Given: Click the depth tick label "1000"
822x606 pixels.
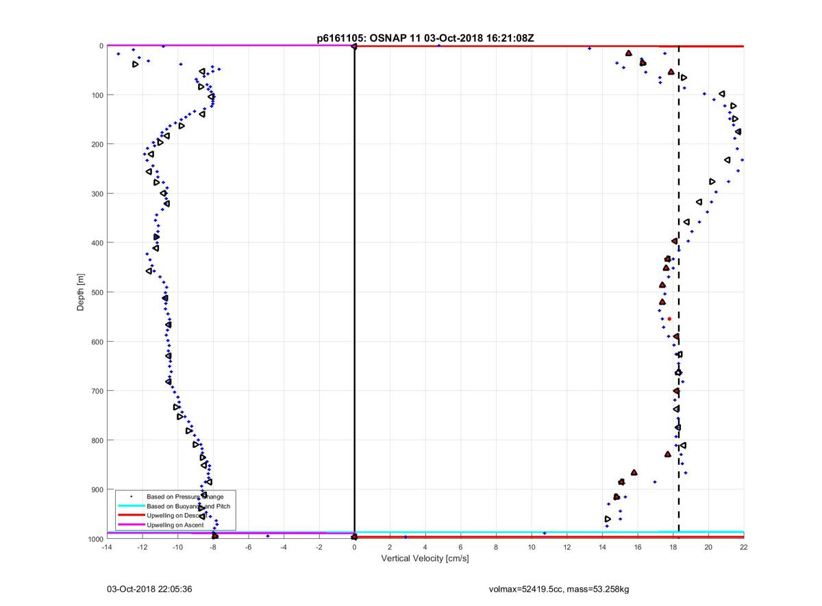Looking at the screenshot, I should pos(95,539).
